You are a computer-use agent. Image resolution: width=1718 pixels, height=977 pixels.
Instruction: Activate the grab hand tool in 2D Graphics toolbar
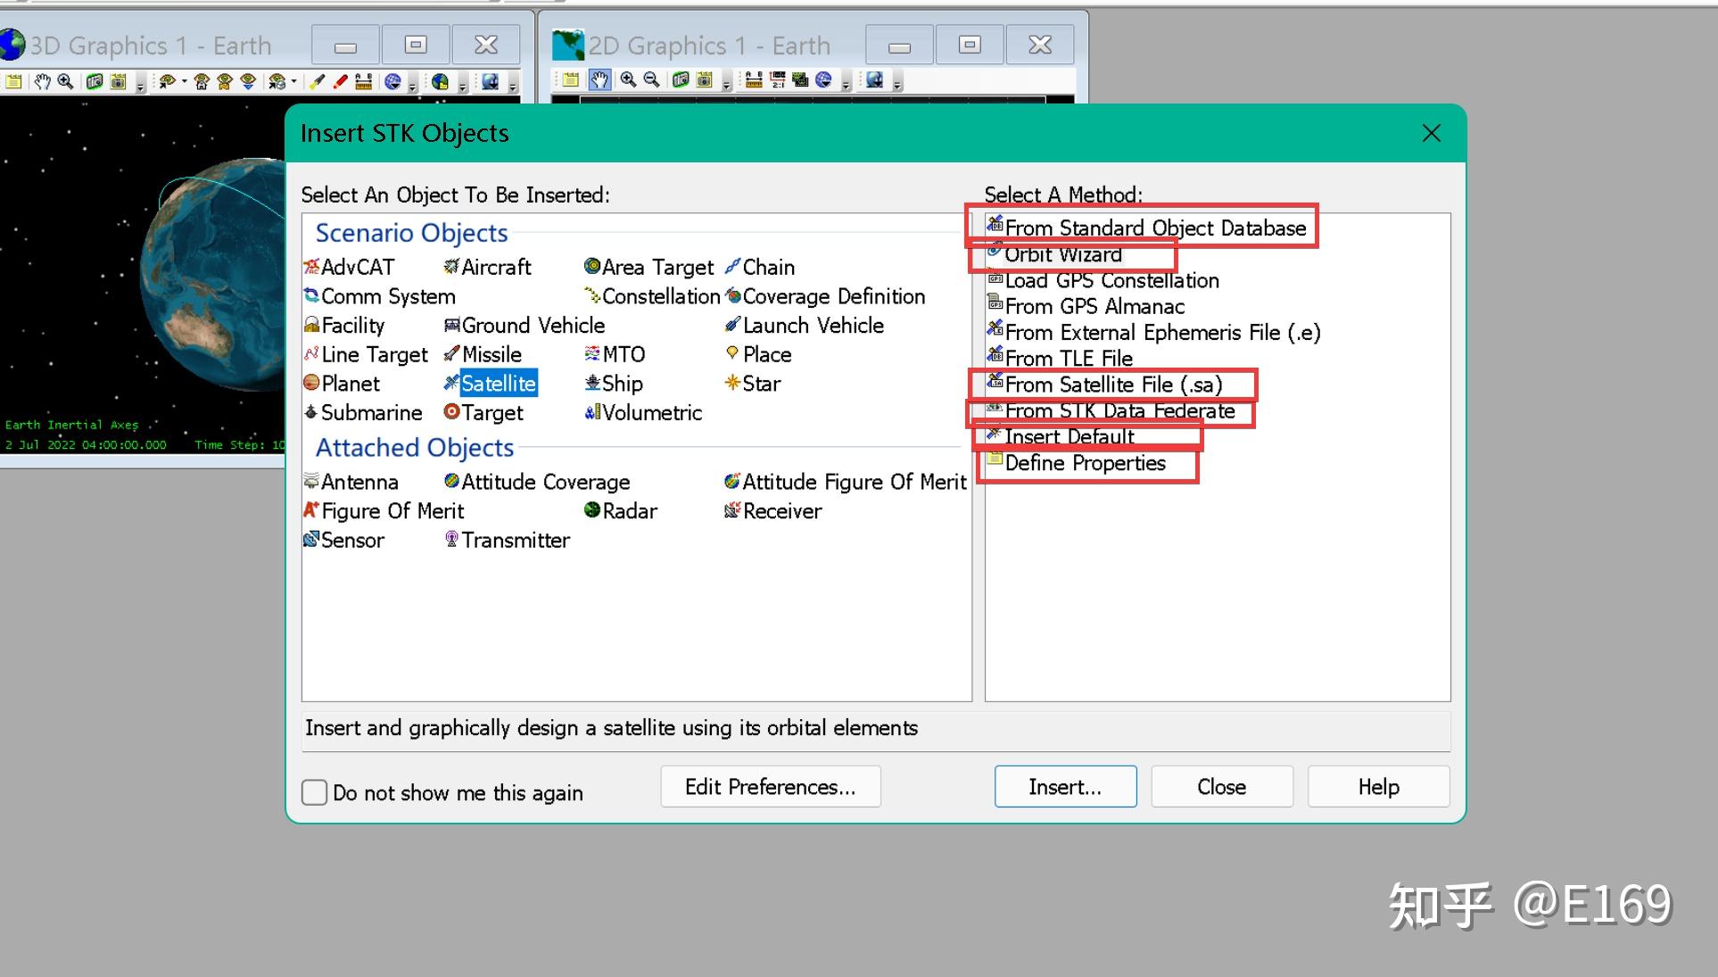pyautogui.click(x=599, y=80)
